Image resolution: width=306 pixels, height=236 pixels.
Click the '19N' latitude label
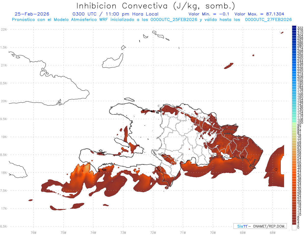click(x=4, y=137)
